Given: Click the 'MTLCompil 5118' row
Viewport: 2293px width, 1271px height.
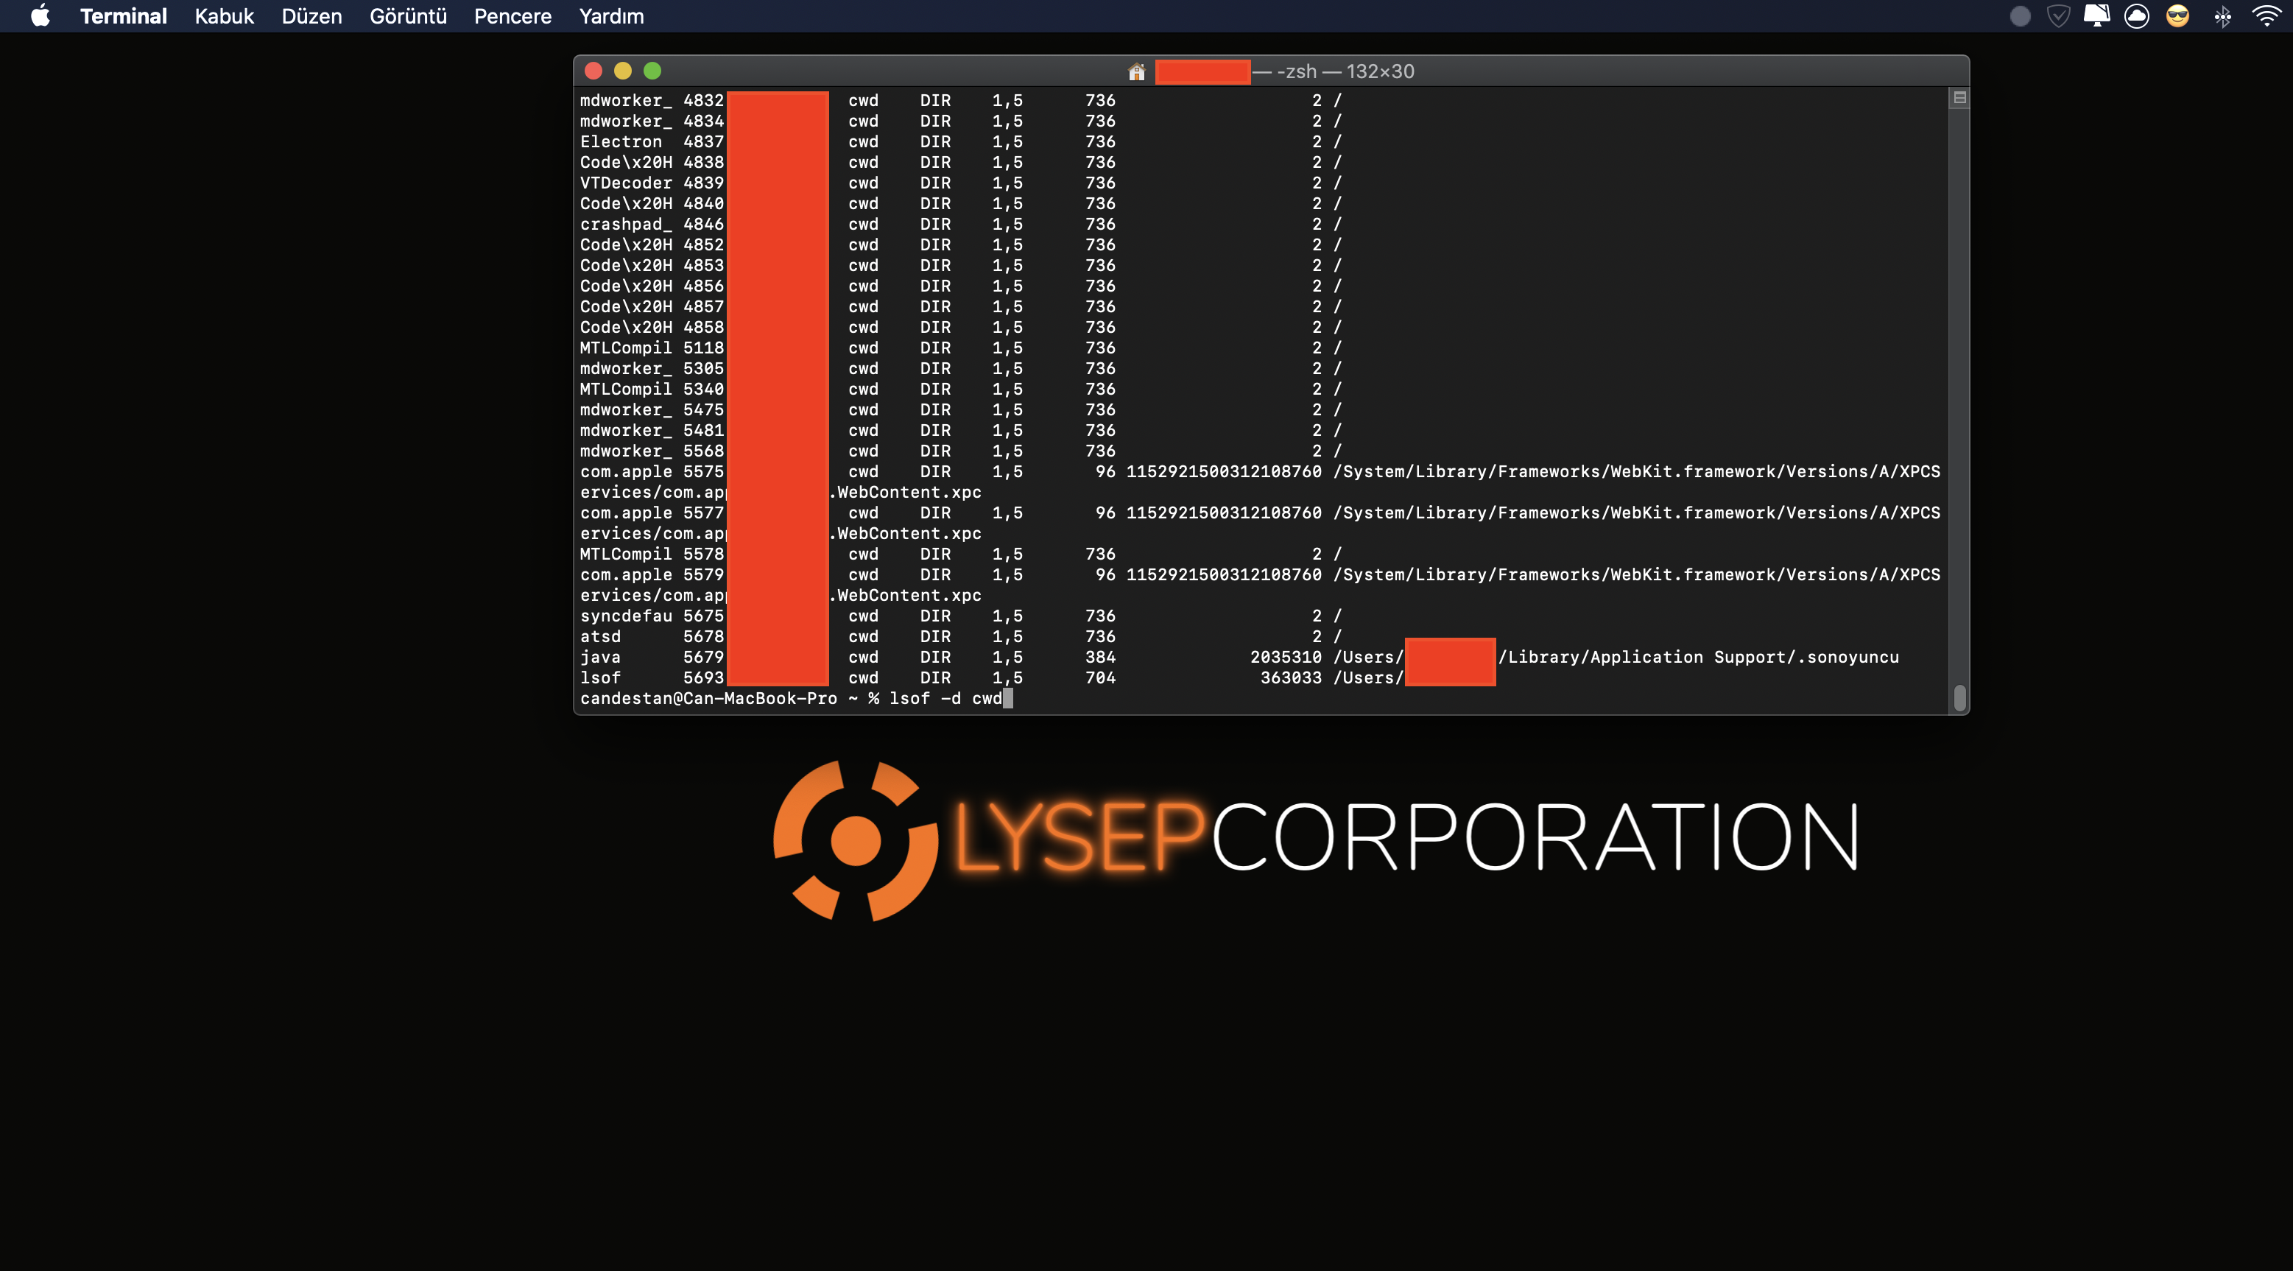Looking at the screenshot, I should point(960,348).
